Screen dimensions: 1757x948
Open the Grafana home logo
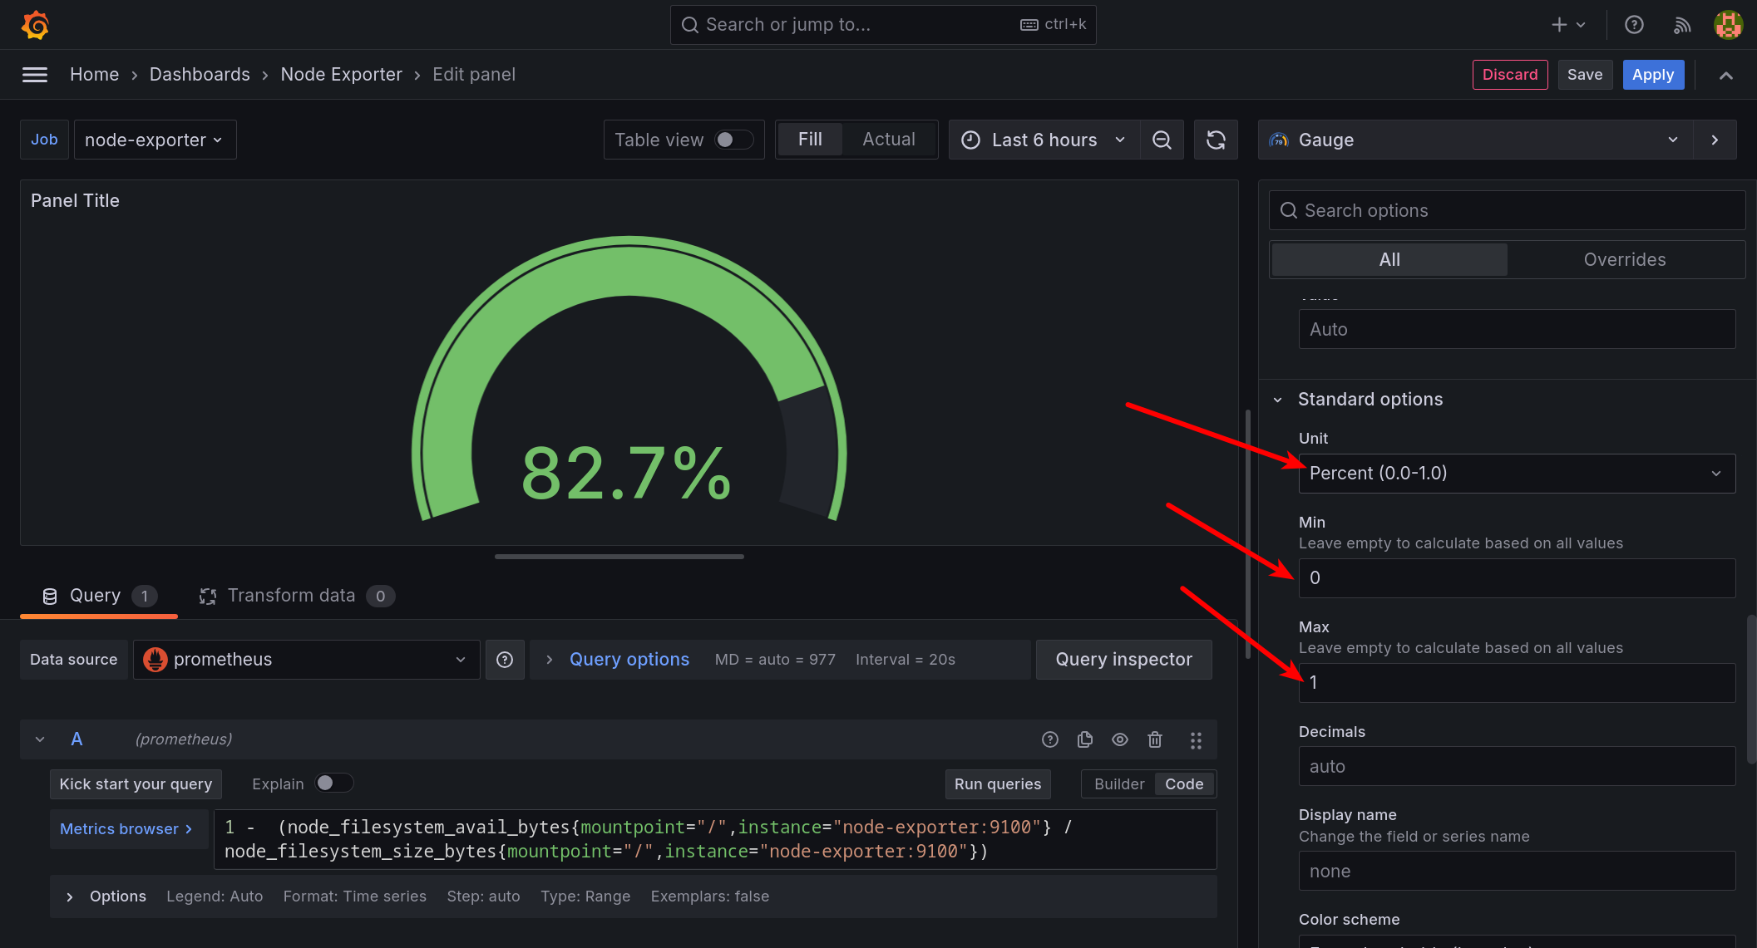35,25
